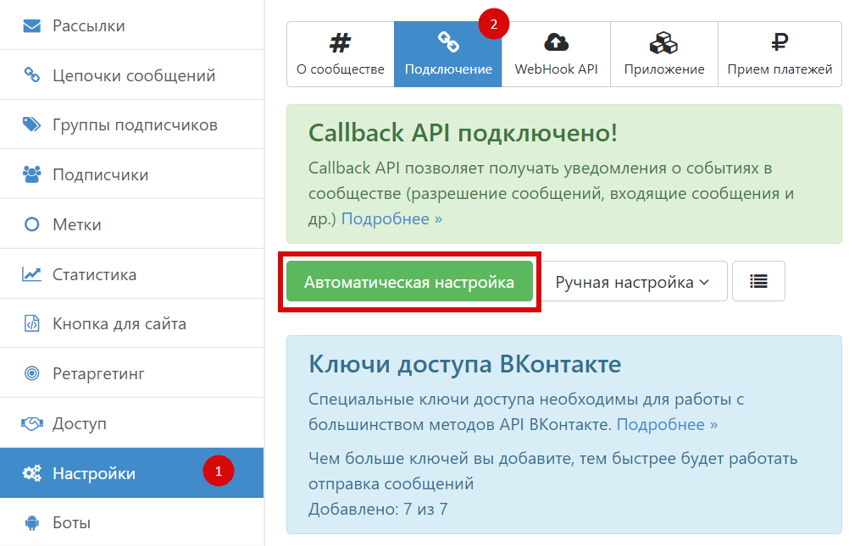Open Подробнее link under Ключи доступа ВКонтакте
This screenshot has width=860, height=546.
[667, 424]
